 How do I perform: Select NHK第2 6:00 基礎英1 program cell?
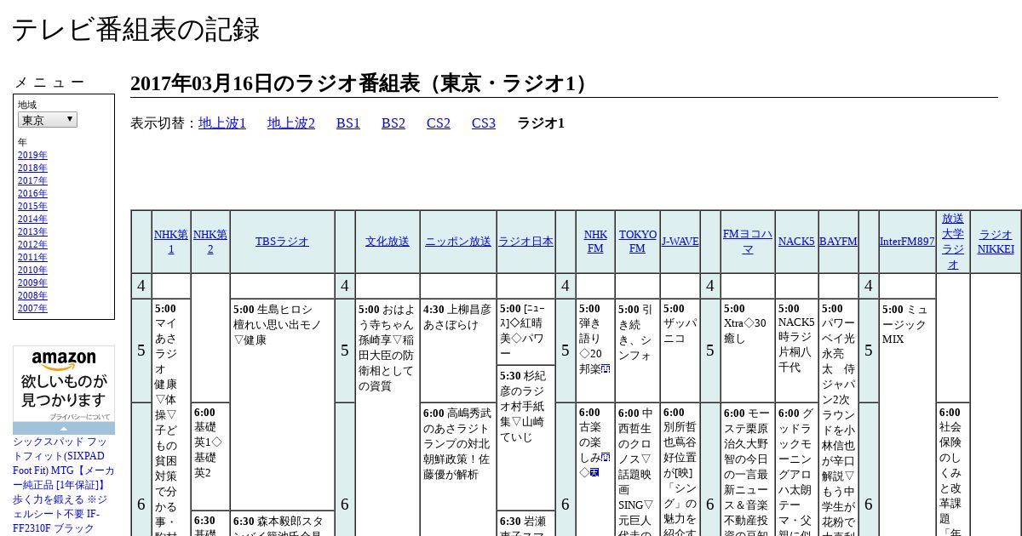pos(210,456)
